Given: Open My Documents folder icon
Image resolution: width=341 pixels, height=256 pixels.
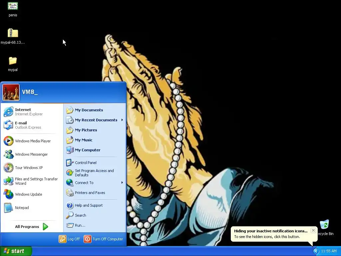Looking at the screenshot, I should 70,110.
